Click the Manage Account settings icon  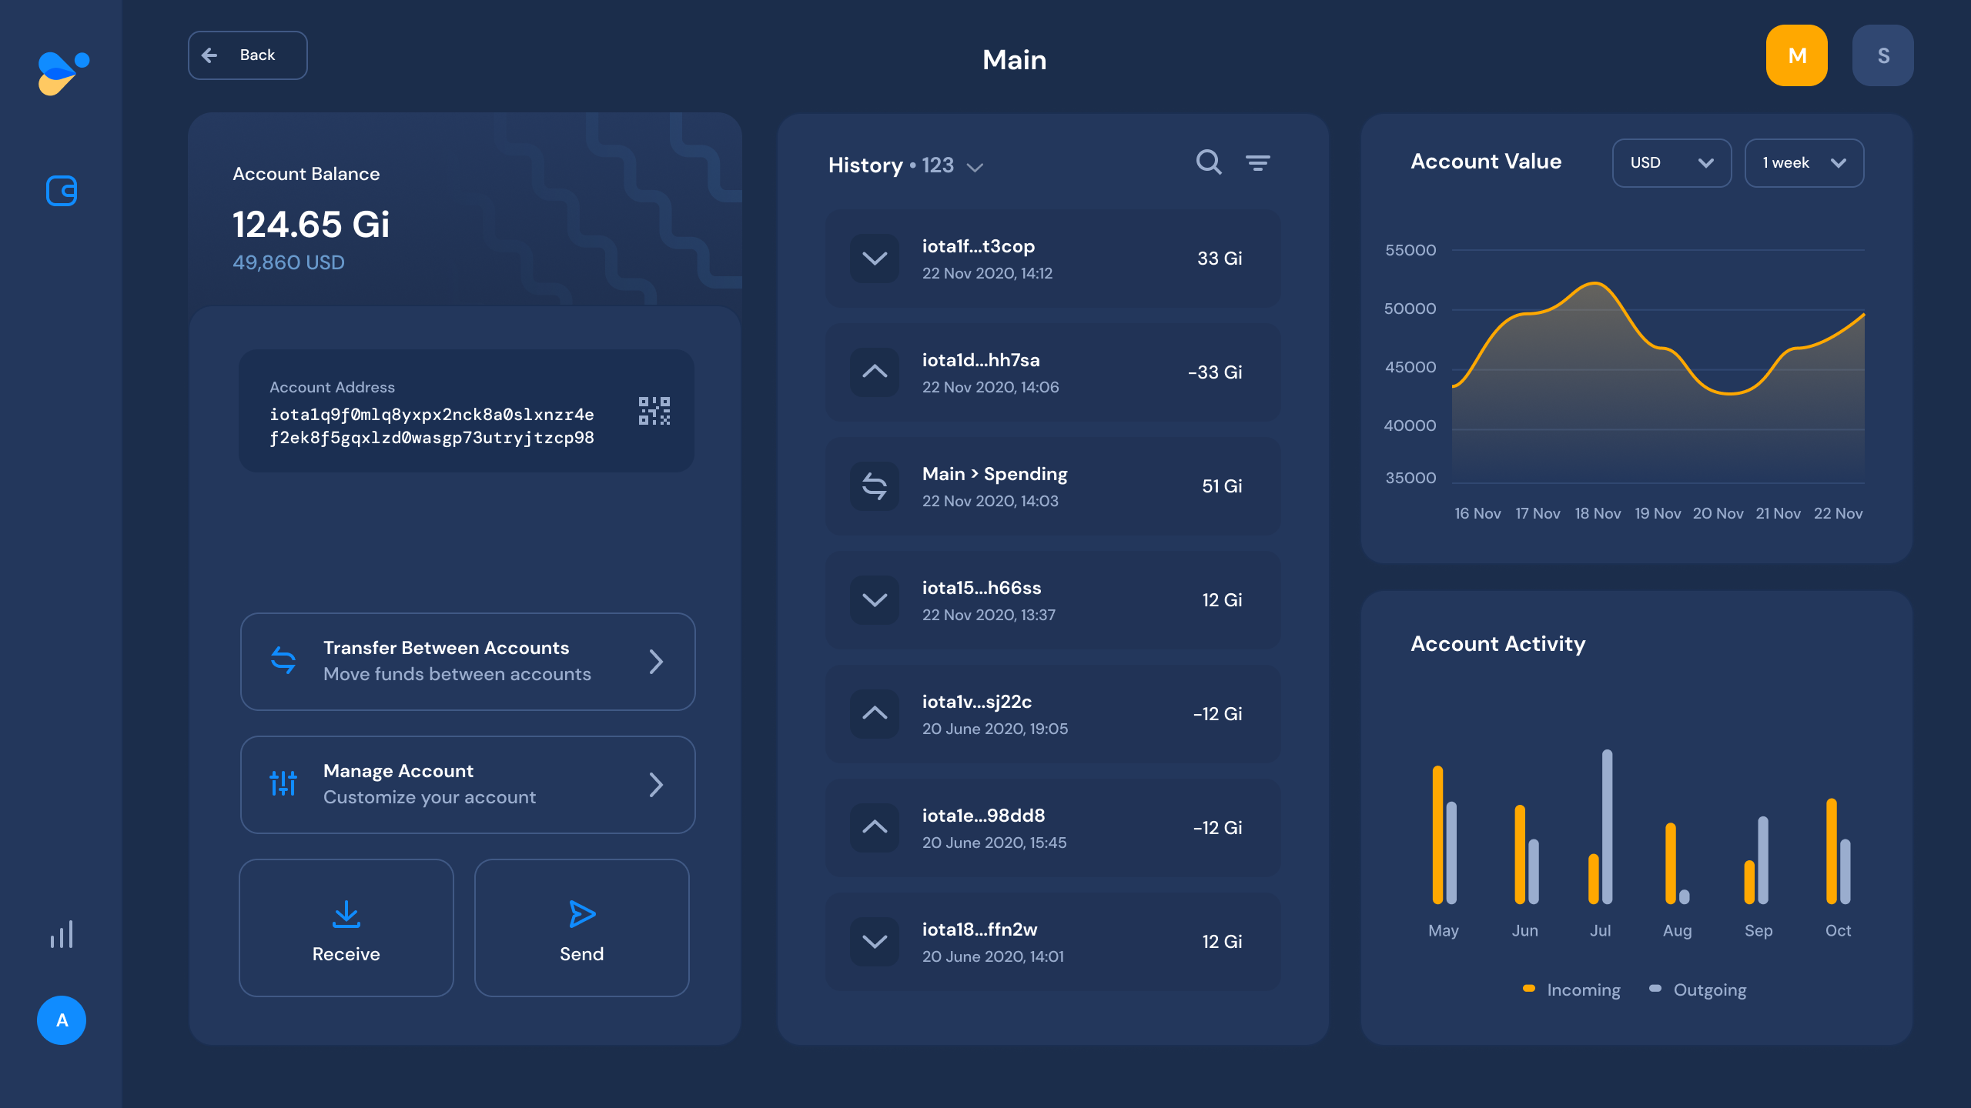[283, 783]
